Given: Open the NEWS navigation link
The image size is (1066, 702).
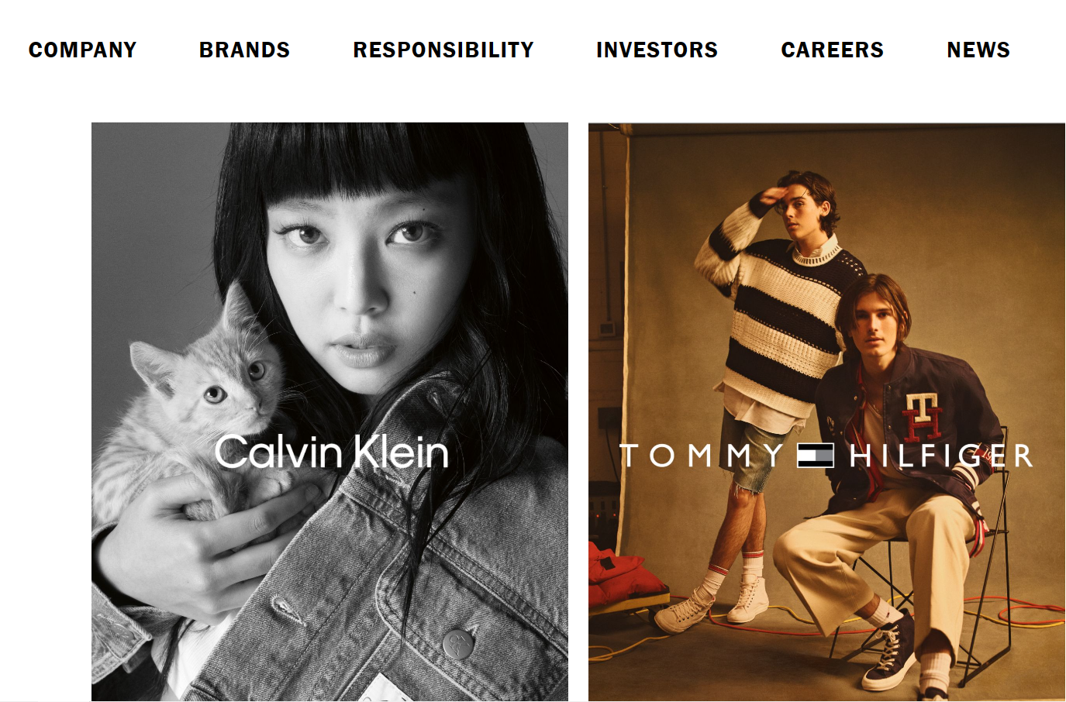Looking at the screenshot, I should [x=978, y=50].
